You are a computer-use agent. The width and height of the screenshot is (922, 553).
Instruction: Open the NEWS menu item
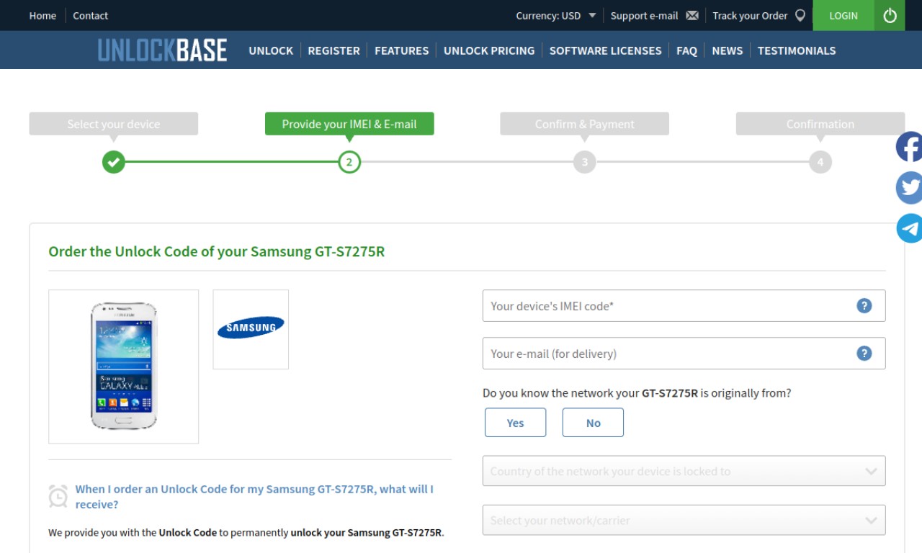727,50
